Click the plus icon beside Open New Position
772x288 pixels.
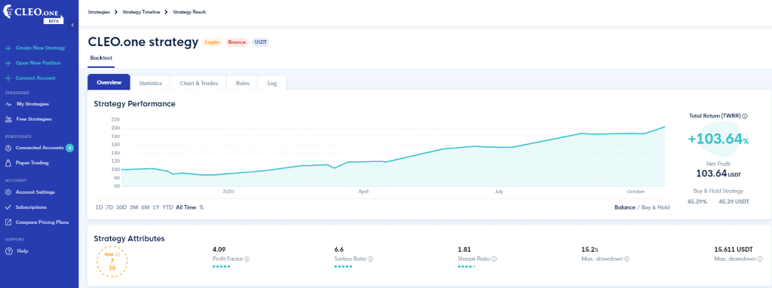point(8,63)
